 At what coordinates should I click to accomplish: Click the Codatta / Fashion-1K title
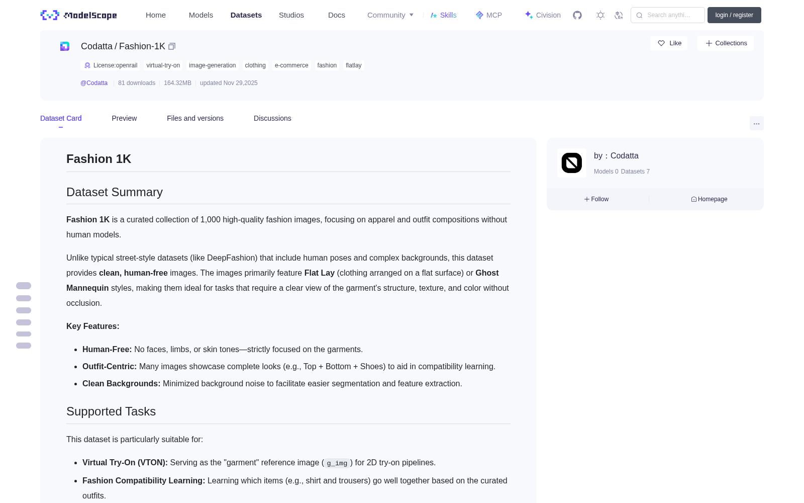pos(123,46)
